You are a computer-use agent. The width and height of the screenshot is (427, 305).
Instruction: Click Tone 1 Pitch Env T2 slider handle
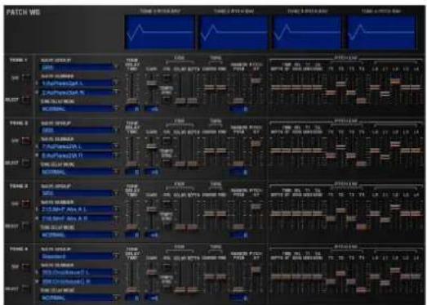click(x=340, y=83)
